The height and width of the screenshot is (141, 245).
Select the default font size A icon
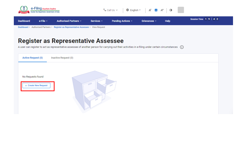[156, 10]
